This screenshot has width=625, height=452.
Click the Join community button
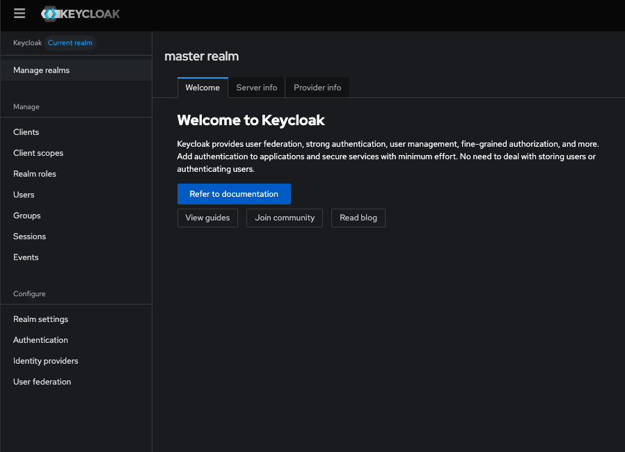[284, 218]
